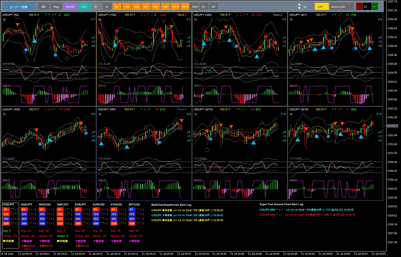Click the 60M box under GBPJPY
This screenshot has width=401, height=257.
(x=60, y=224)
